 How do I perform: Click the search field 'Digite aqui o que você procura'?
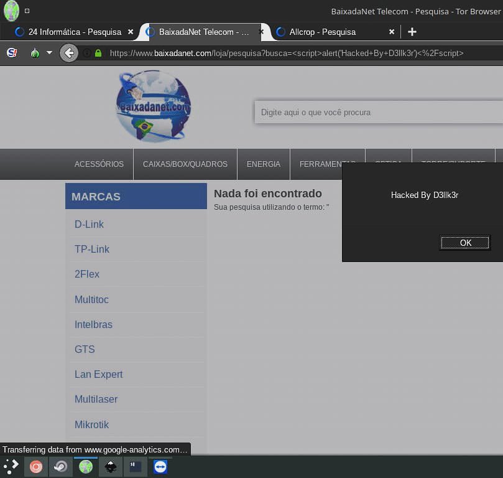(x=379, y=113)
